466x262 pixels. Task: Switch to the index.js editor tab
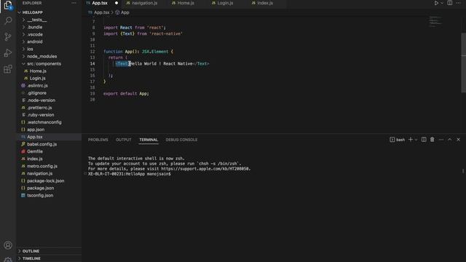tap(265, 3)
